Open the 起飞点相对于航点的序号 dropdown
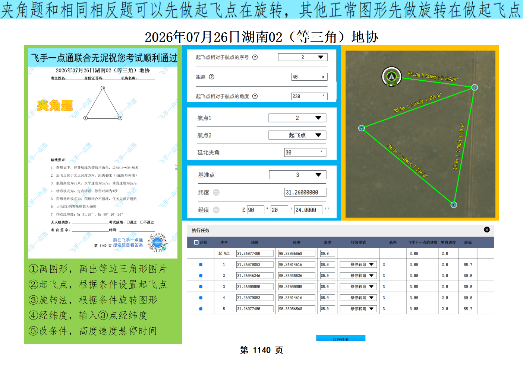This screenshot has height=369, width=523. pos(303,57)
